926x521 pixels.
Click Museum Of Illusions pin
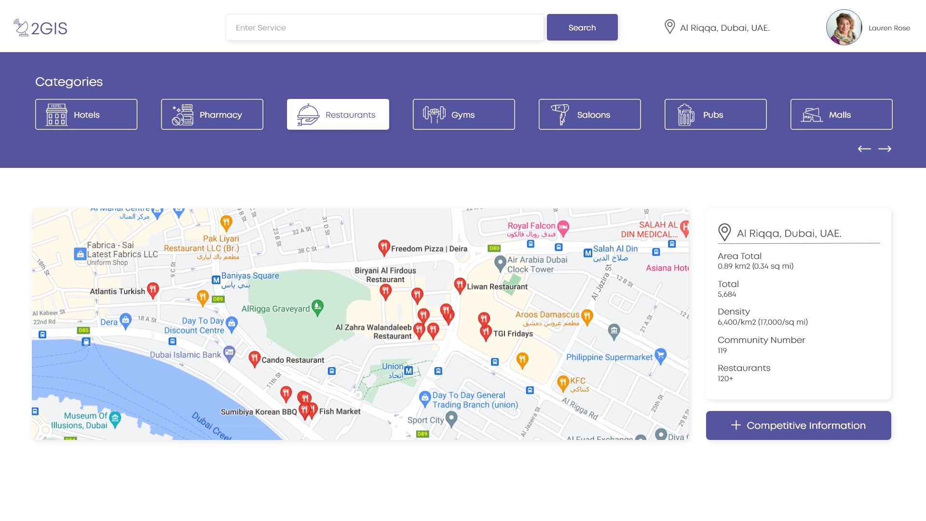click(115, 419)
